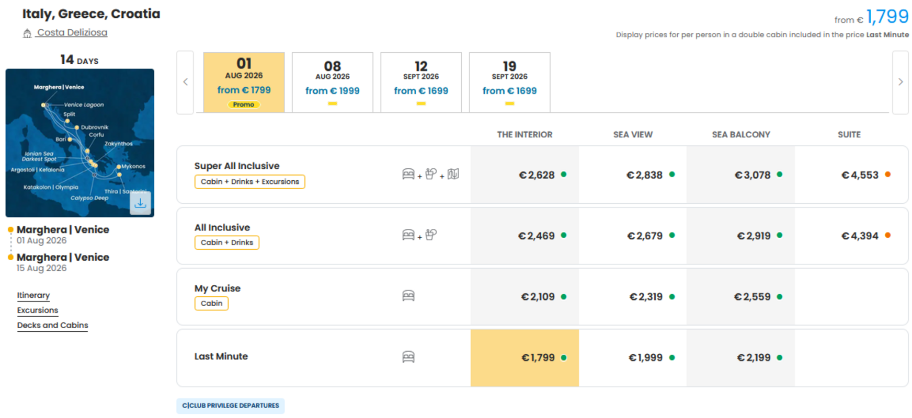The height and width of the screenshot is (418, 912).
Task: Click the cabin bed icon in Last Minute row
Action: 408,357
